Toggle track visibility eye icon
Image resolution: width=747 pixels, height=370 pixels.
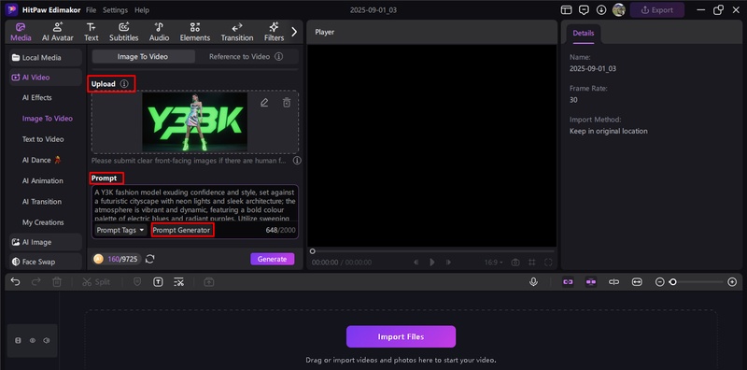pyautogui.click(x=33, y=340)
